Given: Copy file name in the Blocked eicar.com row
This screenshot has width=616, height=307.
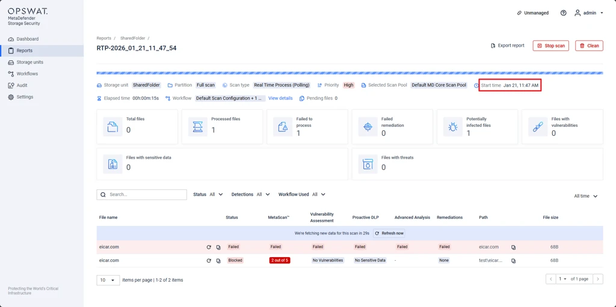Looking at the screenshot, I should 218,261.
